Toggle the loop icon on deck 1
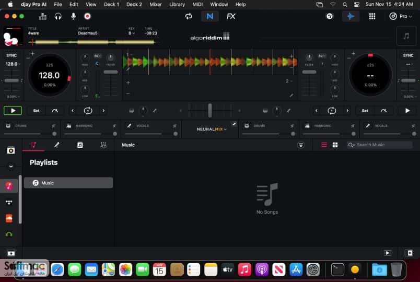Image resolution: width=420 pixels, height=282 pixels. (88, 111)
